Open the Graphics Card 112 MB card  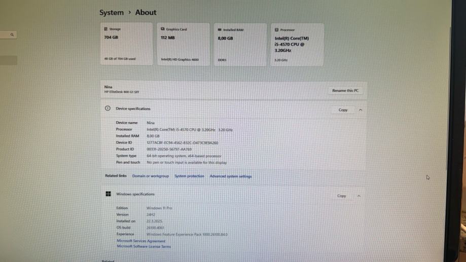point(183,44)
